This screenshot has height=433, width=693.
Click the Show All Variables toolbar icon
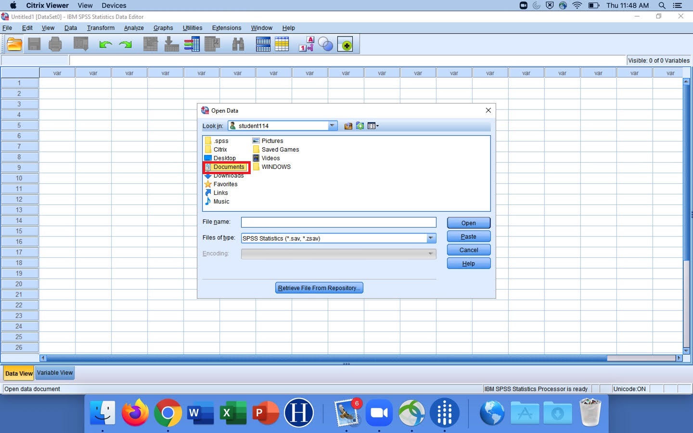(x=346, y=44)
